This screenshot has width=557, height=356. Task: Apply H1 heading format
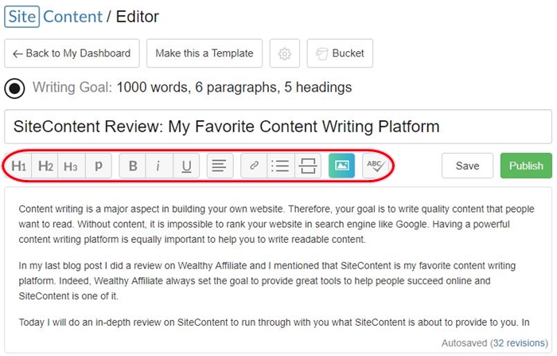pyautogui.click(x=18, y=166)
